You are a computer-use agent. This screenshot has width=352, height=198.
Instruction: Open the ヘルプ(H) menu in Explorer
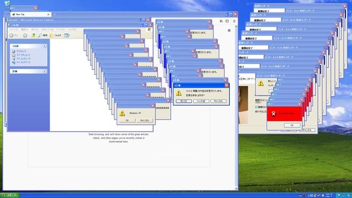pos(71,30)
